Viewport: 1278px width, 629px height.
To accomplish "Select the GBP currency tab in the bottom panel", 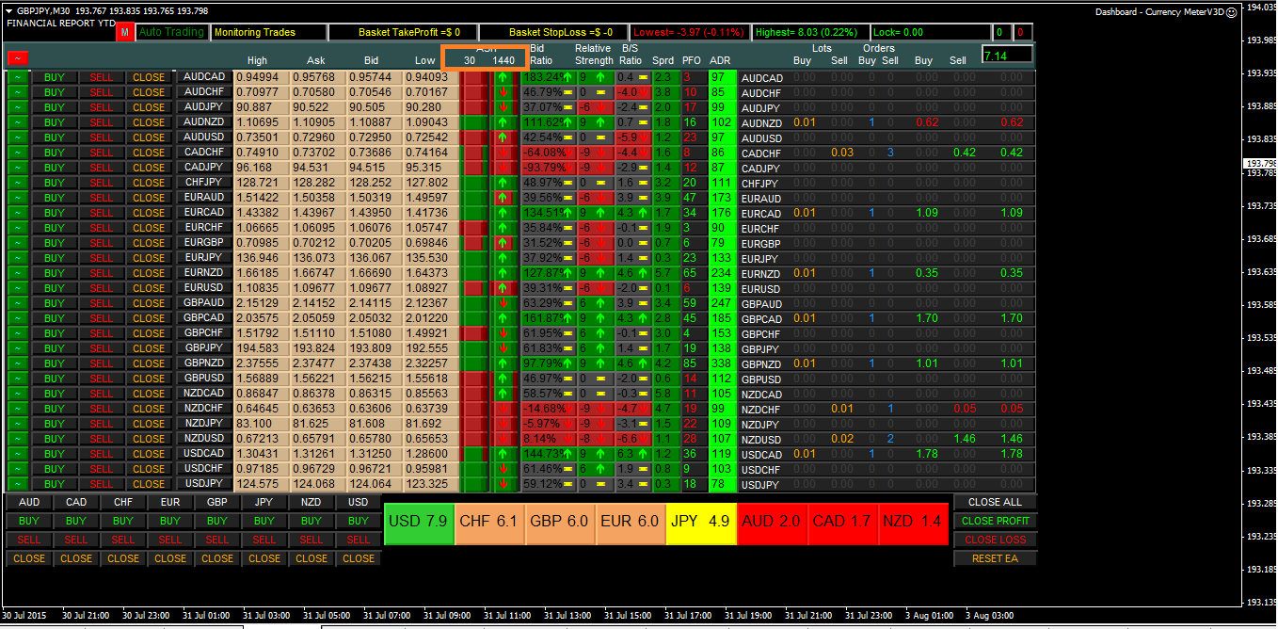I will 217,502.
